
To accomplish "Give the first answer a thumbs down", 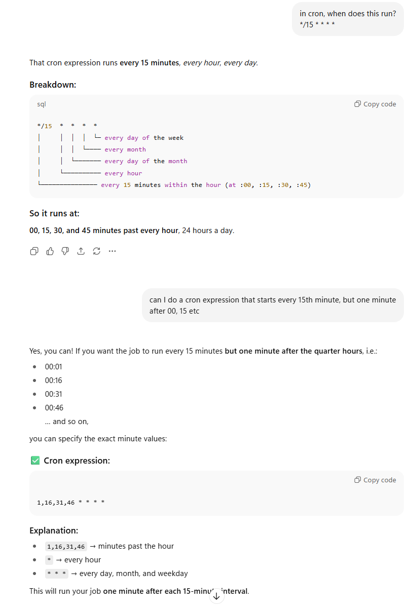I will tap(65, 251).
